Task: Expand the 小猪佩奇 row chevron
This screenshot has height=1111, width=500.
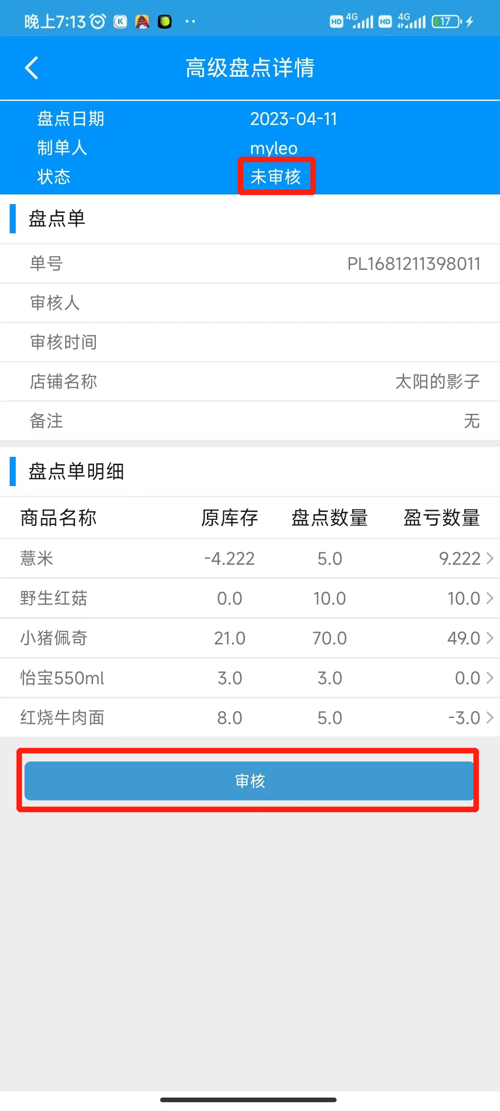Action: coord(490,638)
